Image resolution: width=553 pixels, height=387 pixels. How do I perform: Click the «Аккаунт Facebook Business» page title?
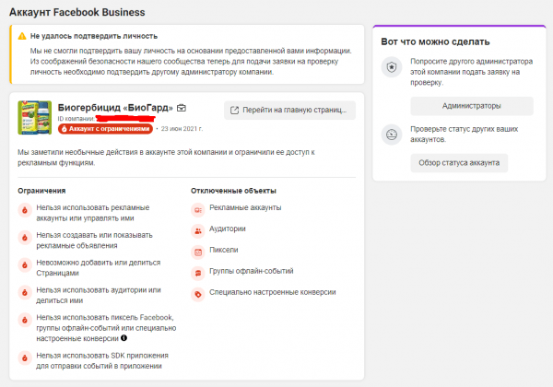point(76,12)
